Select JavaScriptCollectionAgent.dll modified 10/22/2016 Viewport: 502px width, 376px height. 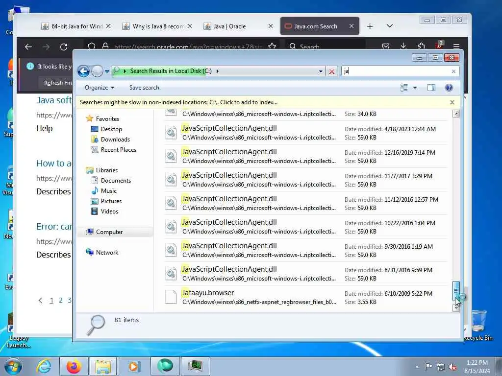pos(306,227)
